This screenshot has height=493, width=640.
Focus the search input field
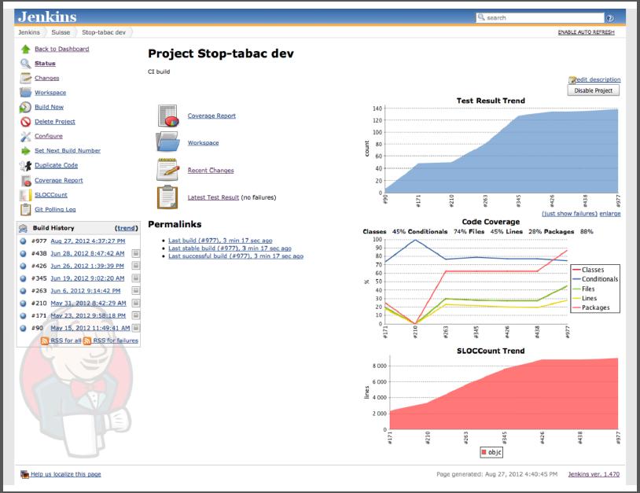click(543, 17)
